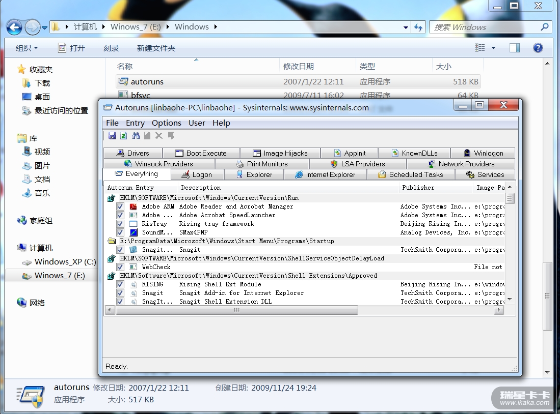Screen dimensions: 560x414
Task: Click the Properties icon in Autoruns toolbar
Action: tap(147, 135)
